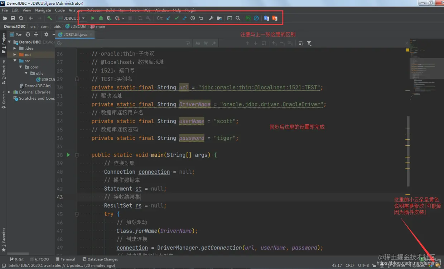Image resolution: width=444 pixels, height=269 pixels.
Task: Click the green monitor plugin icon
Action: tap(248, 18)
